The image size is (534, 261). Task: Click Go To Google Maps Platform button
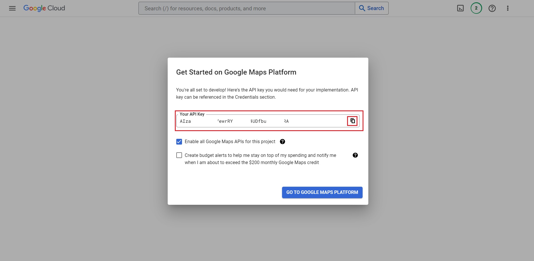[322, 192]
